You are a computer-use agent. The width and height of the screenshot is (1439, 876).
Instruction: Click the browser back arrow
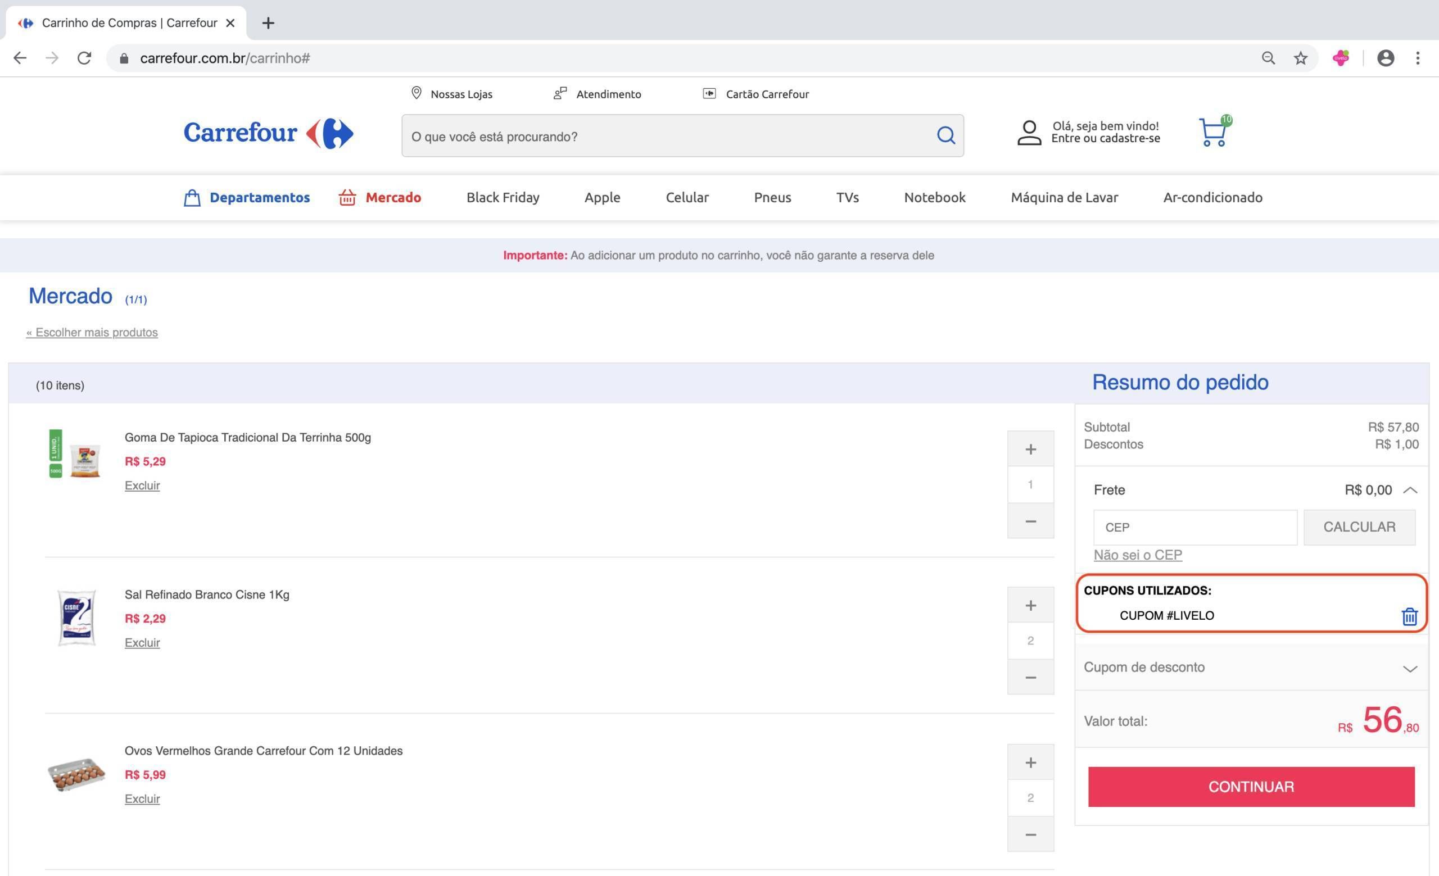[x=20, y=58]
